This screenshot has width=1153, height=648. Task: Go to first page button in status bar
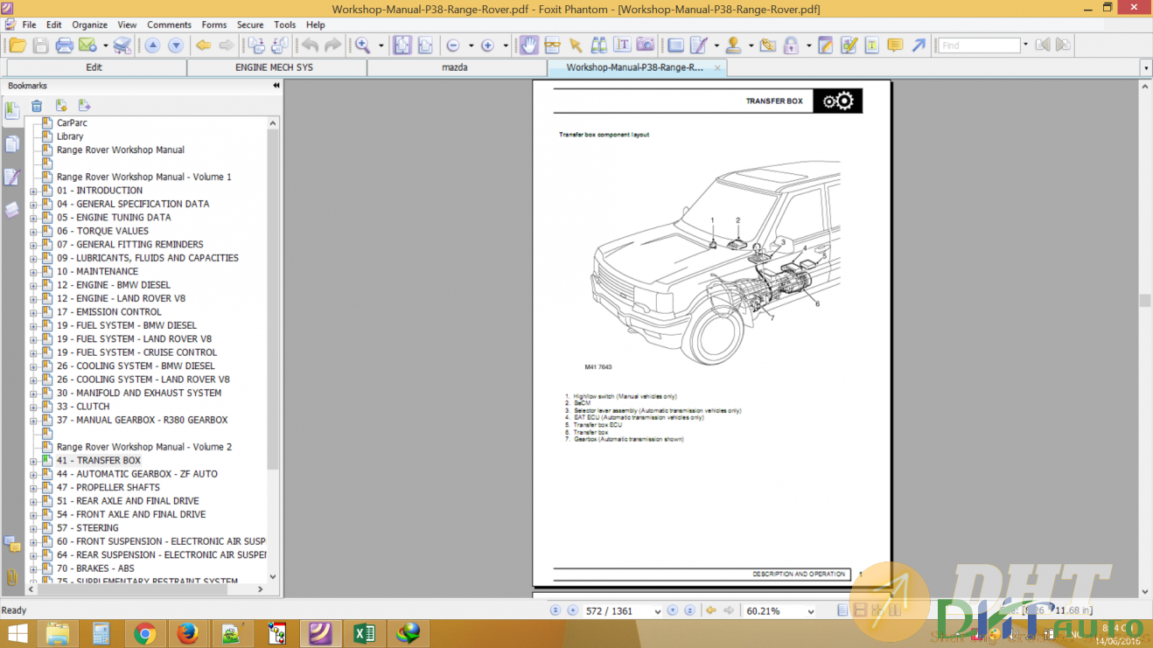(556, 611)
